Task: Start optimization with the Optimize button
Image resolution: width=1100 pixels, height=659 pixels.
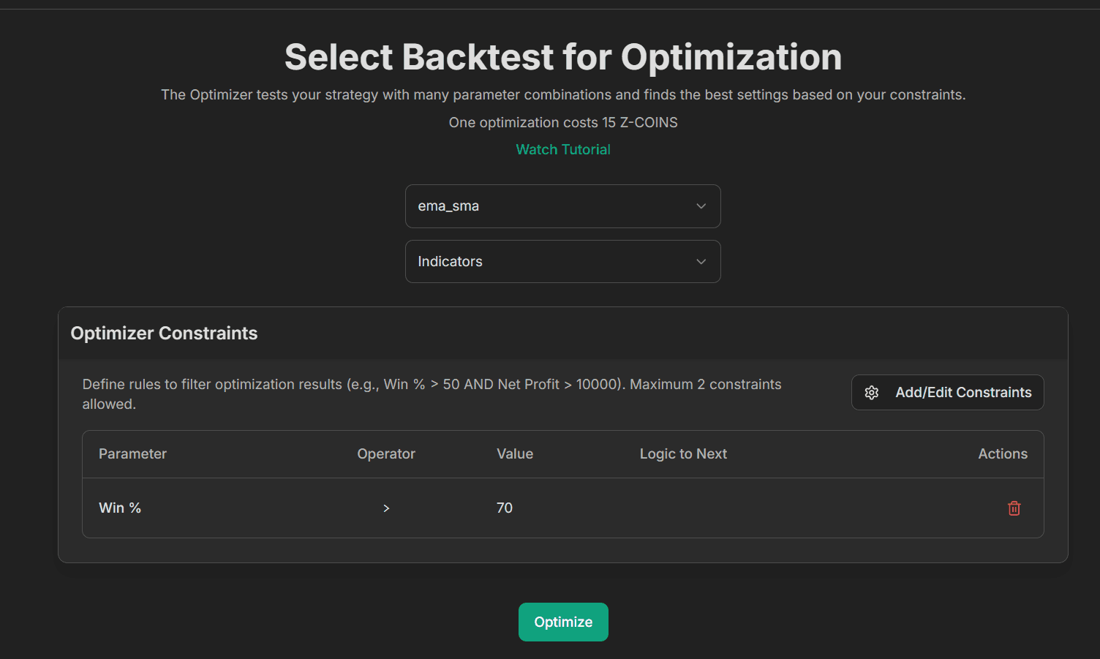Action: tap(563, 622)
